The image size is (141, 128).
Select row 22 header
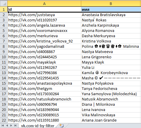(4, 120)
